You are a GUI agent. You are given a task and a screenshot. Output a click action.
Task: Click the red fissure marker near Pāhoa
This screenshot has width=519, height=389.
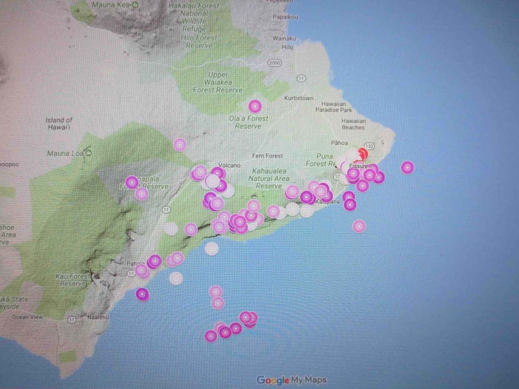coord(362,154)
